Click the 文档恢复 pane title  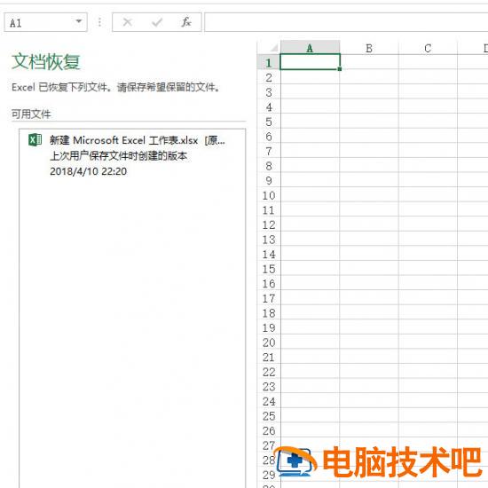[46, 61]
